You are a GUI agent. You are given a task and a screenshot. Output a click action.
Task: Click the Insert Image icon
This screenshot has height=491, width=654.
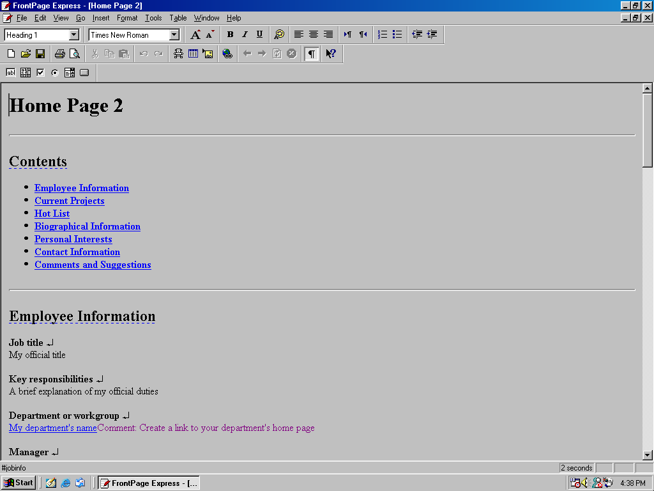coord(208,54)
